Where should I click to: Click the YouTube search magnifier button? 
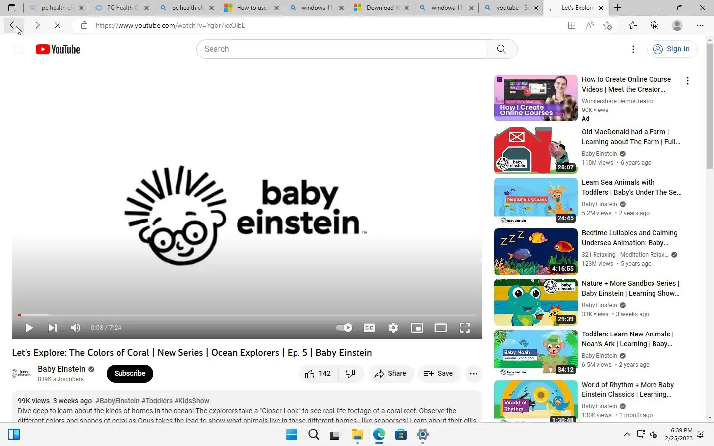[x=502, y=49]
